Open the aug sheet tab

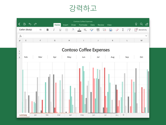[116, 115]
